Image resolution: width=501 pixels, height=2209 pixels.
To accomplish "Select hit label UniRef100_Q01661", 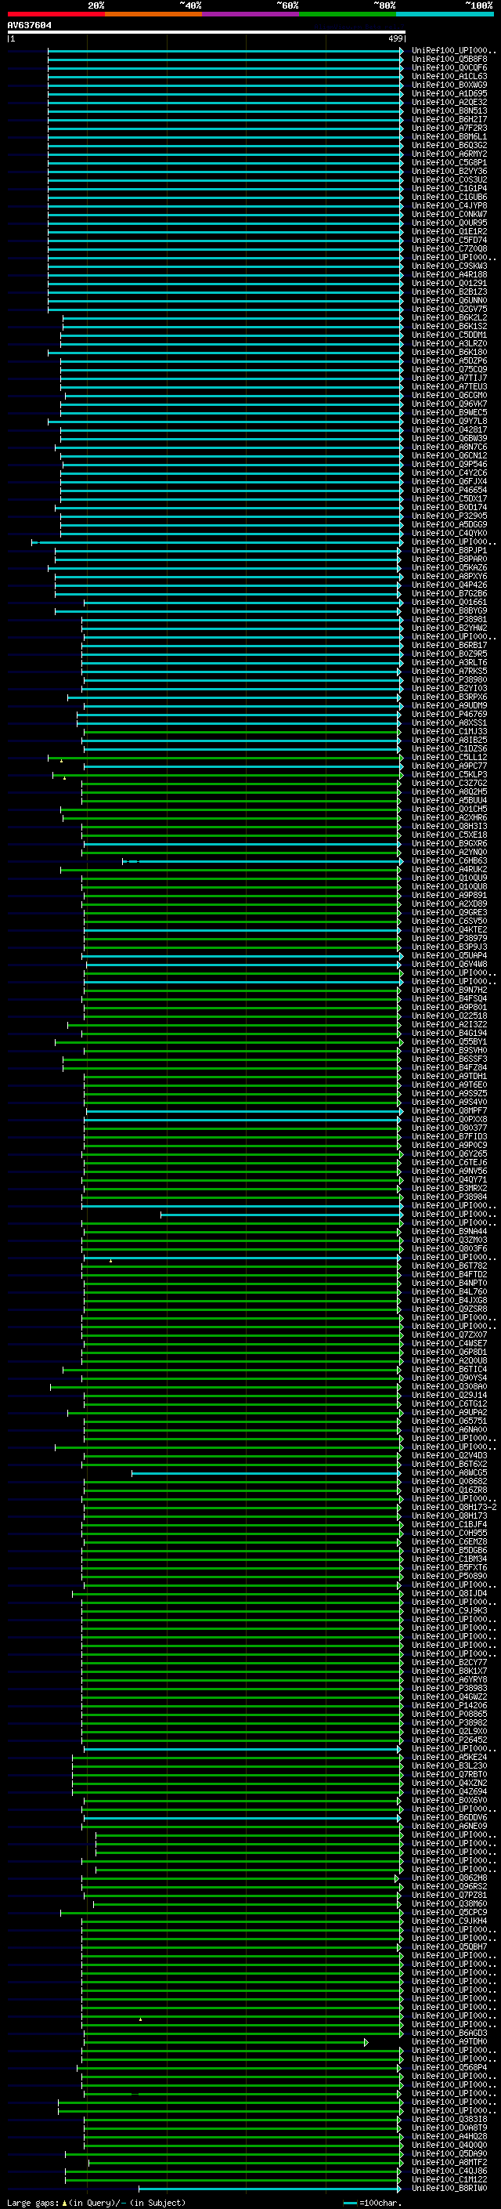I will point(449,602).
